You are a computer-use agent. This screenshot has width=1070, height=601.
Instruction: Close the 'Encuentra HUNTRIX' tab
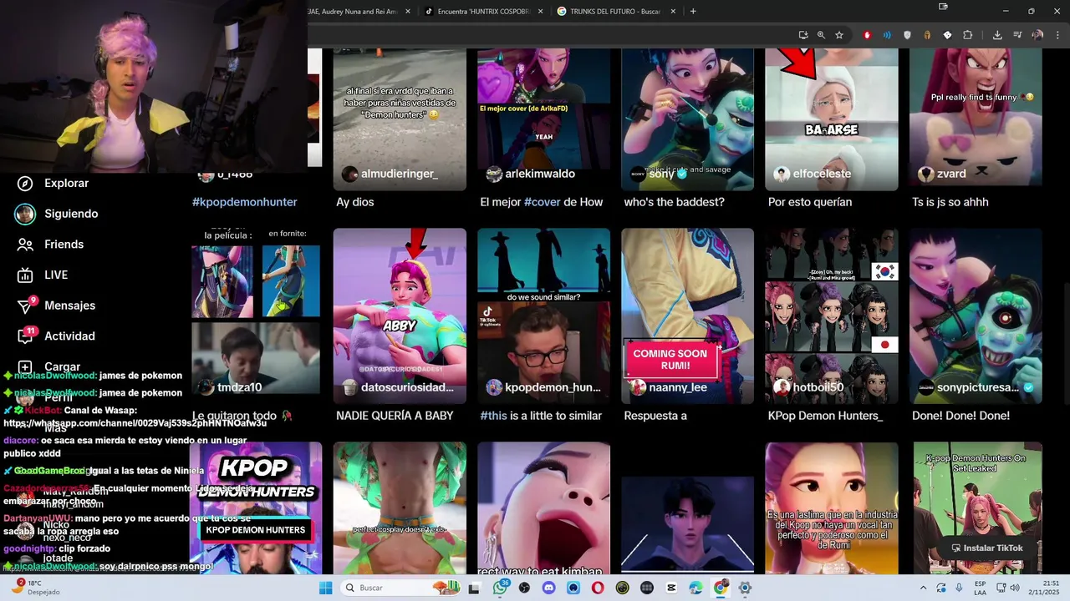pos(540,12)
